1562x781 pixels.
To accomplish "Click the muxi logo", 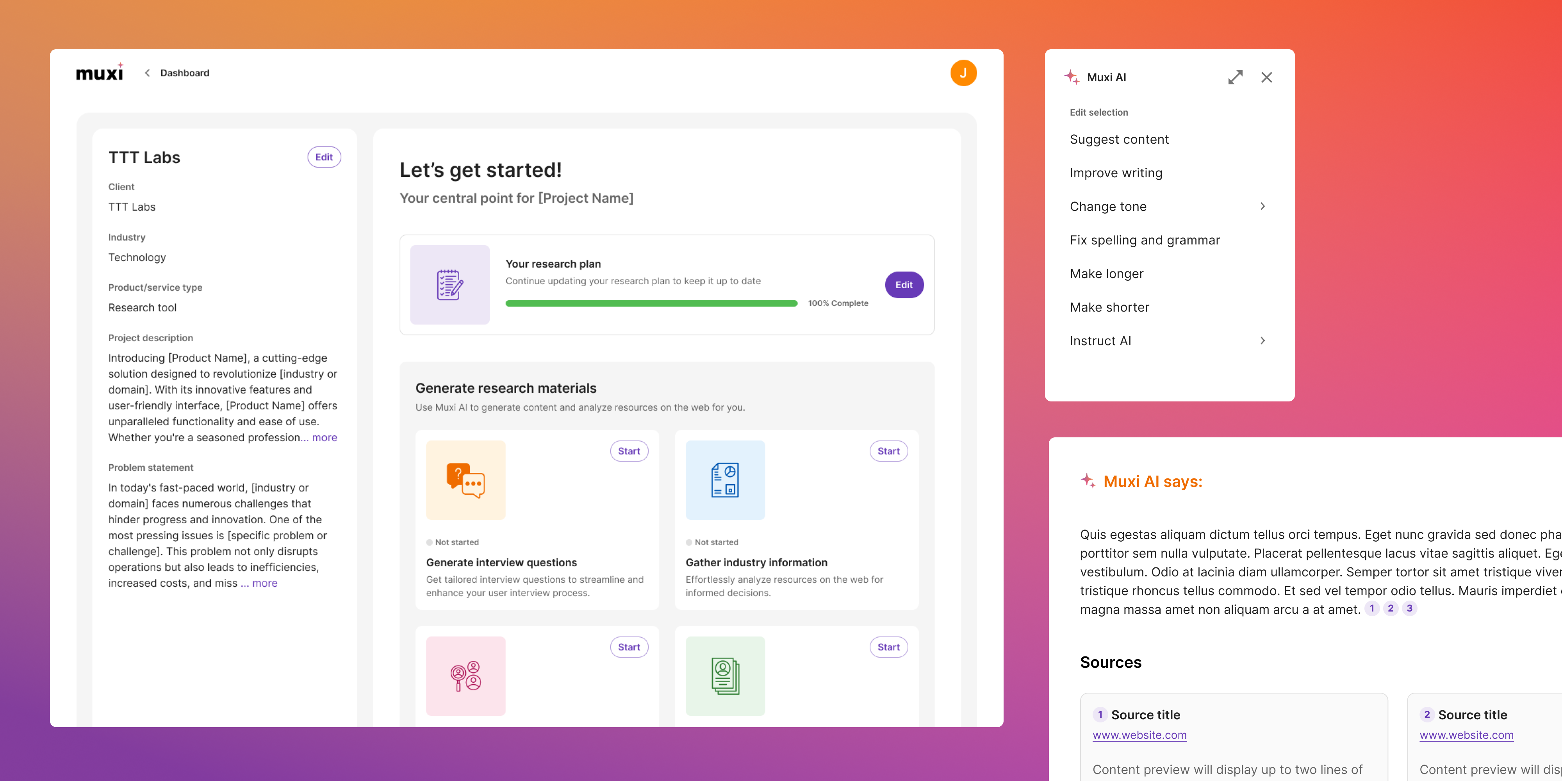I will (x=100, y=73).
